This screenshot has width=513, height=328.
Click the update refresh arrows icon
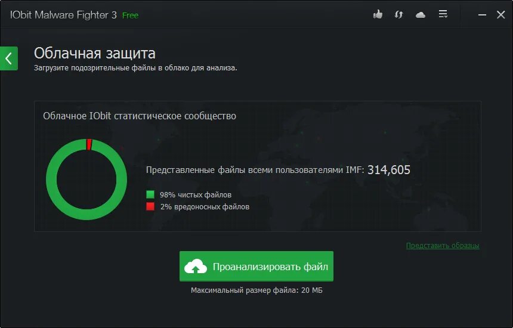coord(398,15)
